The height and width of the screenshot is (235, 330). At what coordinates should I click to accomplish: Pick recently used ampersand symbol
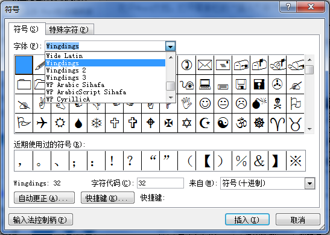coord(259,161)
